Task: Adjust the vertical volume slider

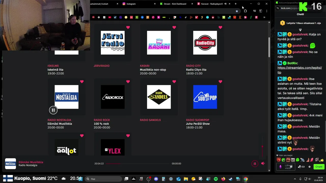Action: [x=262, y=147]
